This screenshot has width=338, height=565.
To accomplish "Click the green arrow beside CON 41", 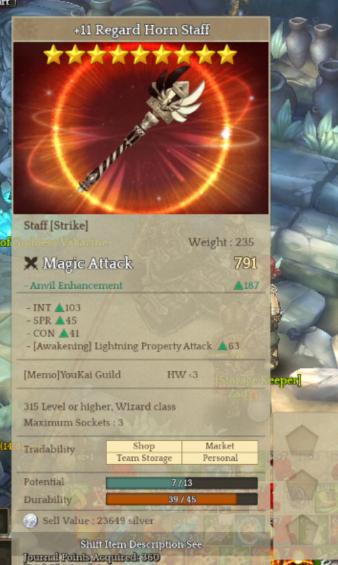I will point(64,333).
